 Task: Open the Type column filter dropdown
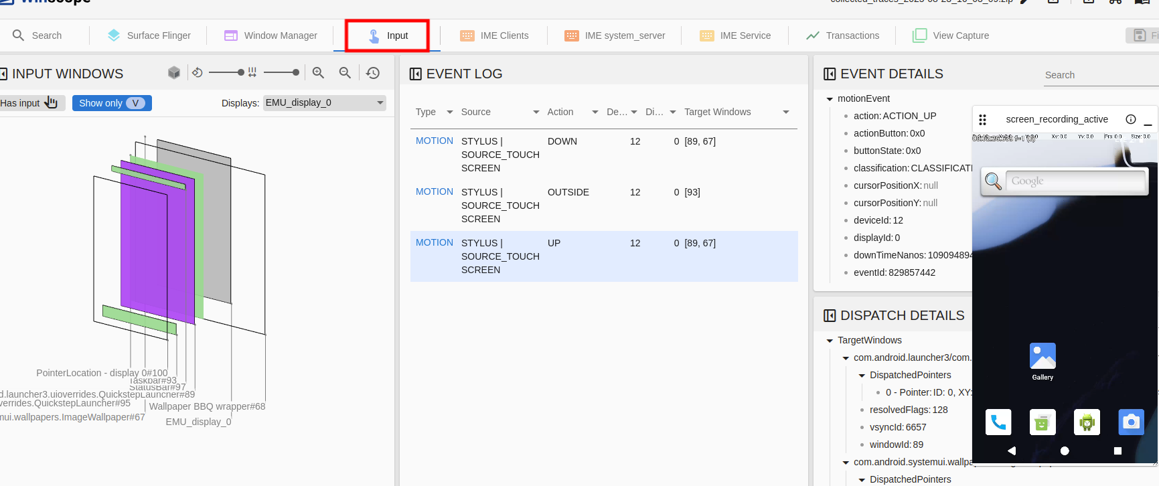[x=450, y=112]
